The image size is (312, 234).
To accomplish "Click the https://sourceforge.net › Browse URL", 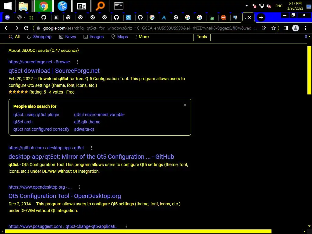I will click(x=39, y=62).
